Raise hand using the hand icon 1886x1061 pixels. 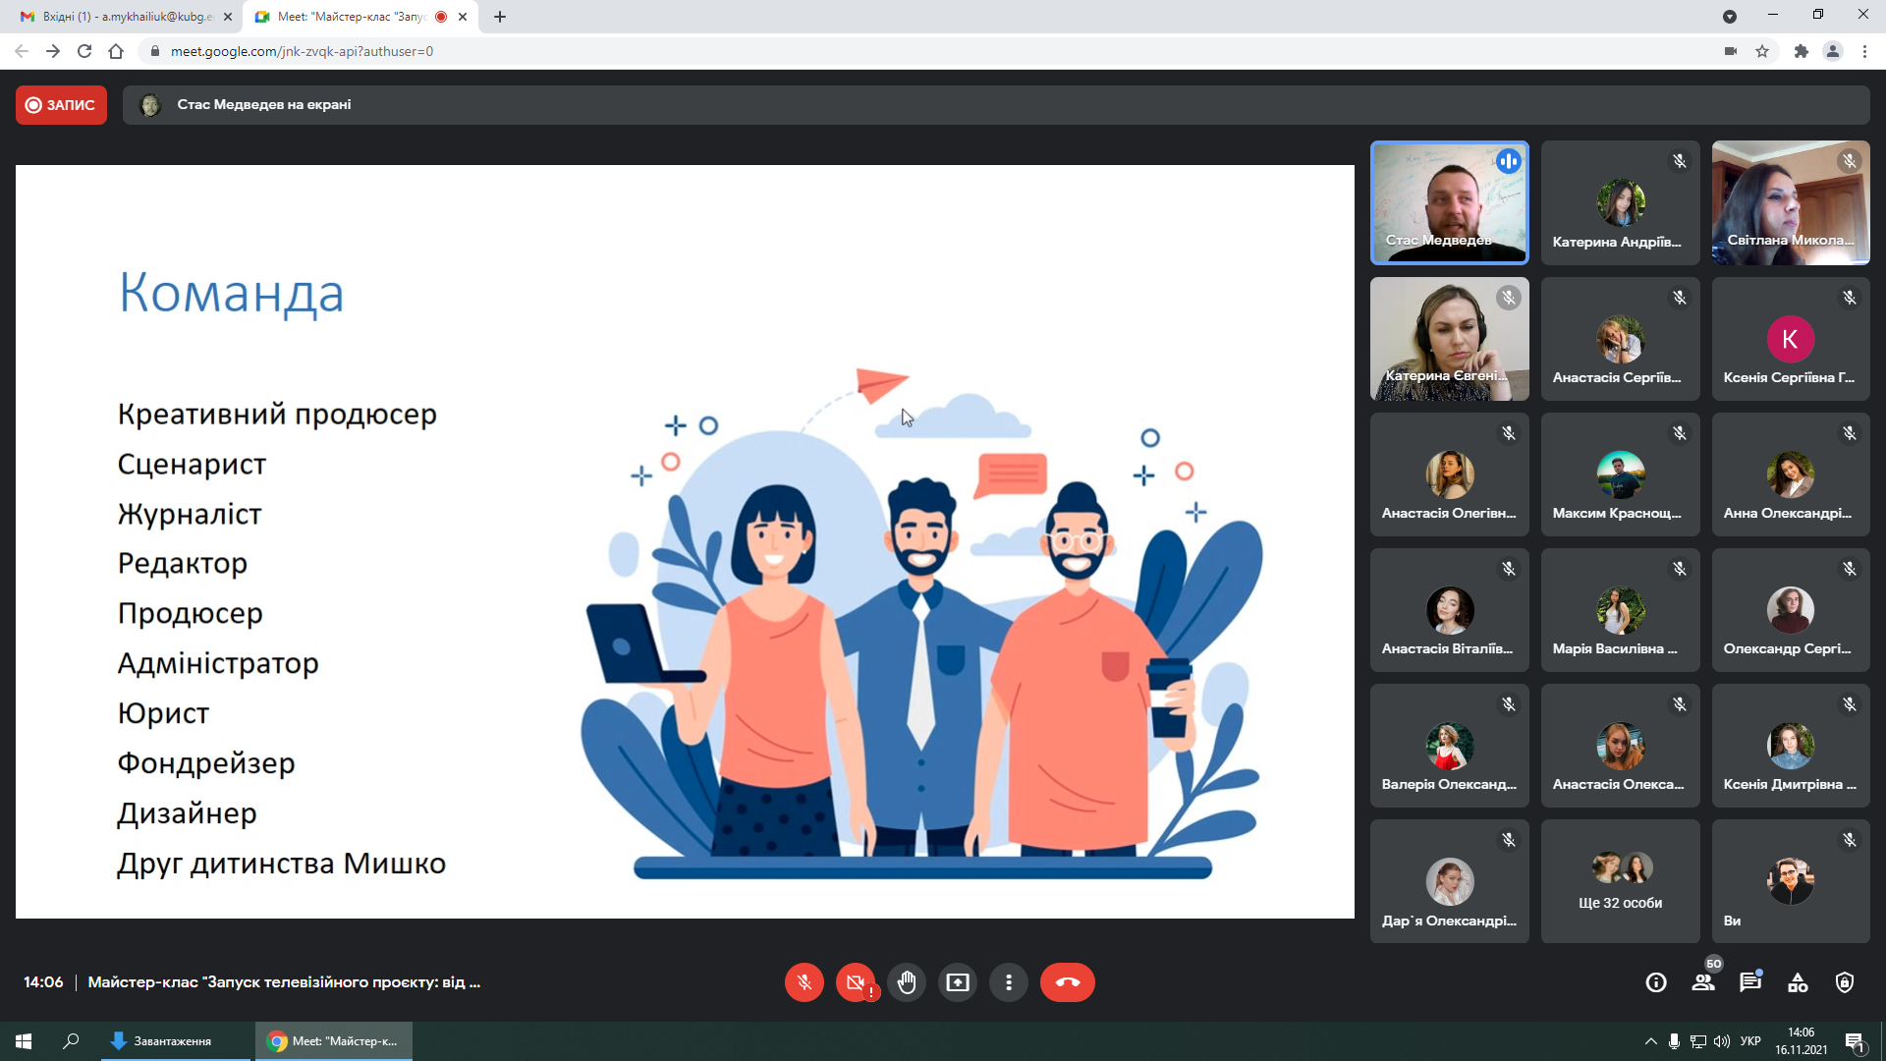tap(907, 982)
